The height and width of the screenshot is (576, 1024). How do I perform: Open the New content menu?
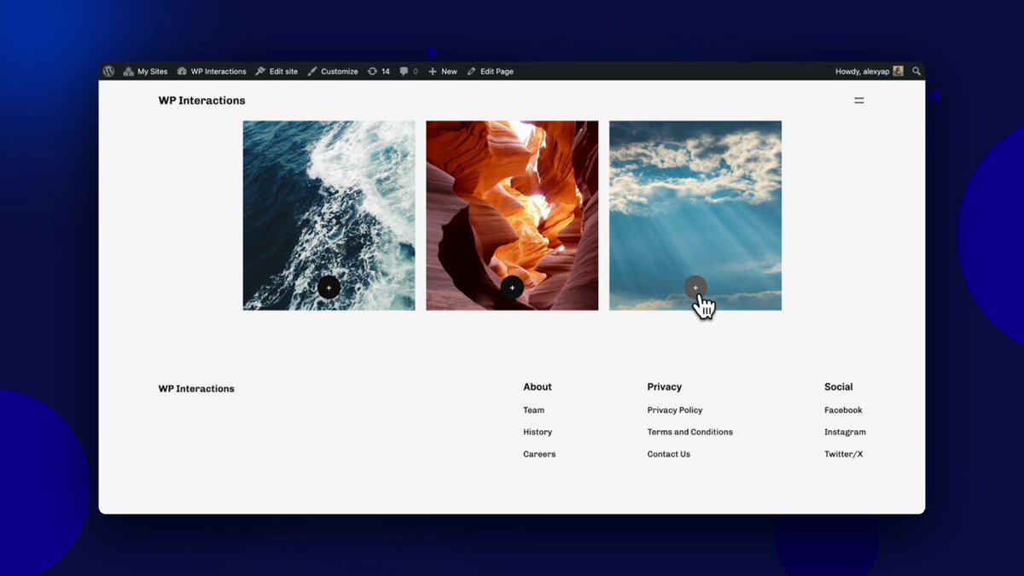tap(442, 72)
